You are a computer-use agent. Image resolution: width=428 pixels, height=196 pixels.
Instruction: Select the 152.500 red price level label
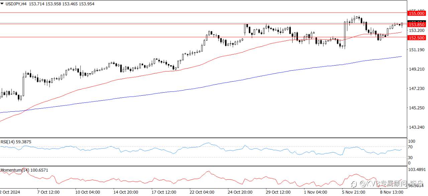click(x=417, y=38)
